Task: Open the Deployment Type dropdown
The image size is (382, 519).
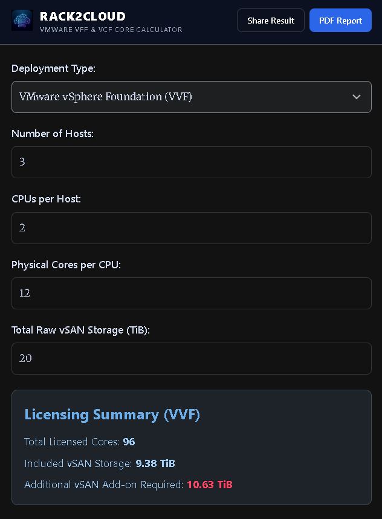Action: [192, 97]
